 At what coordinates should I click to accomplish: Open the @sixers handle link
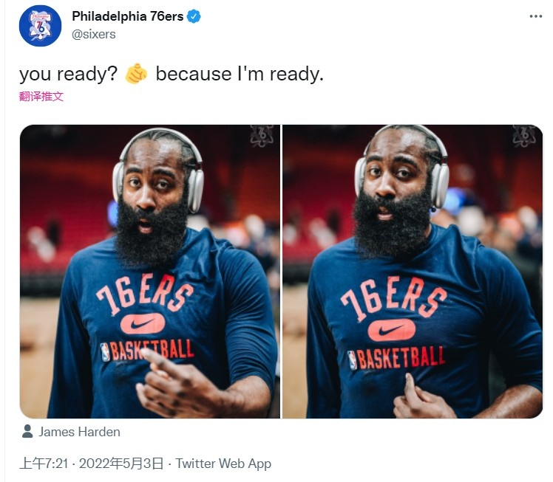tap(94, 35)
